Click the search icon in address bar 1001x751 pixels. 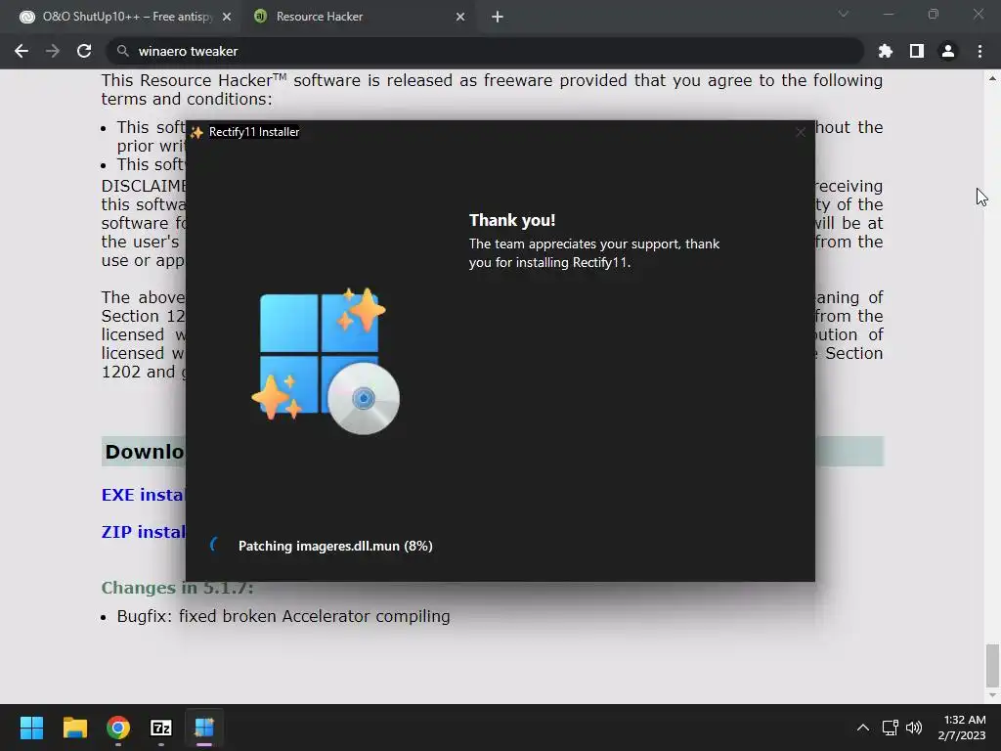[x=123, y=51]
